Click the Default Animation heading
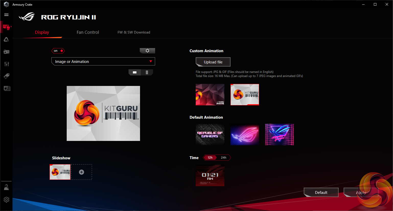Image resolution: width=393 pixels, height=211 pixels. (x=206, y=117)
